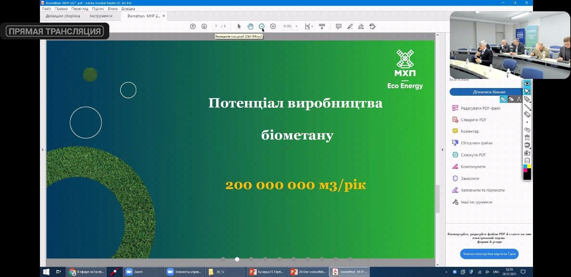
Task: Open Інші інструменти
Action: (472, 202)
